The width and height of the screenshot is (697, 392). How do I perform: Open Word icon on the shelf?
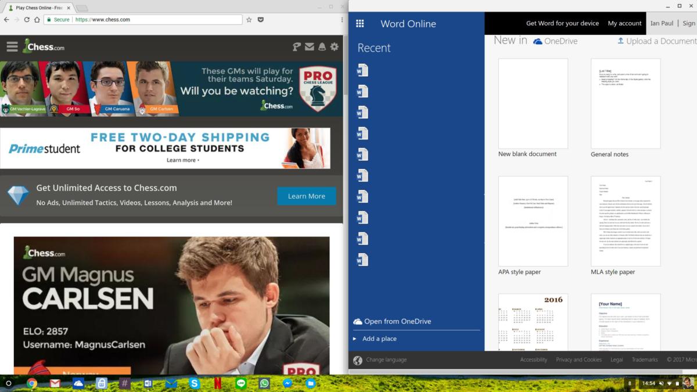coord(148,383)
